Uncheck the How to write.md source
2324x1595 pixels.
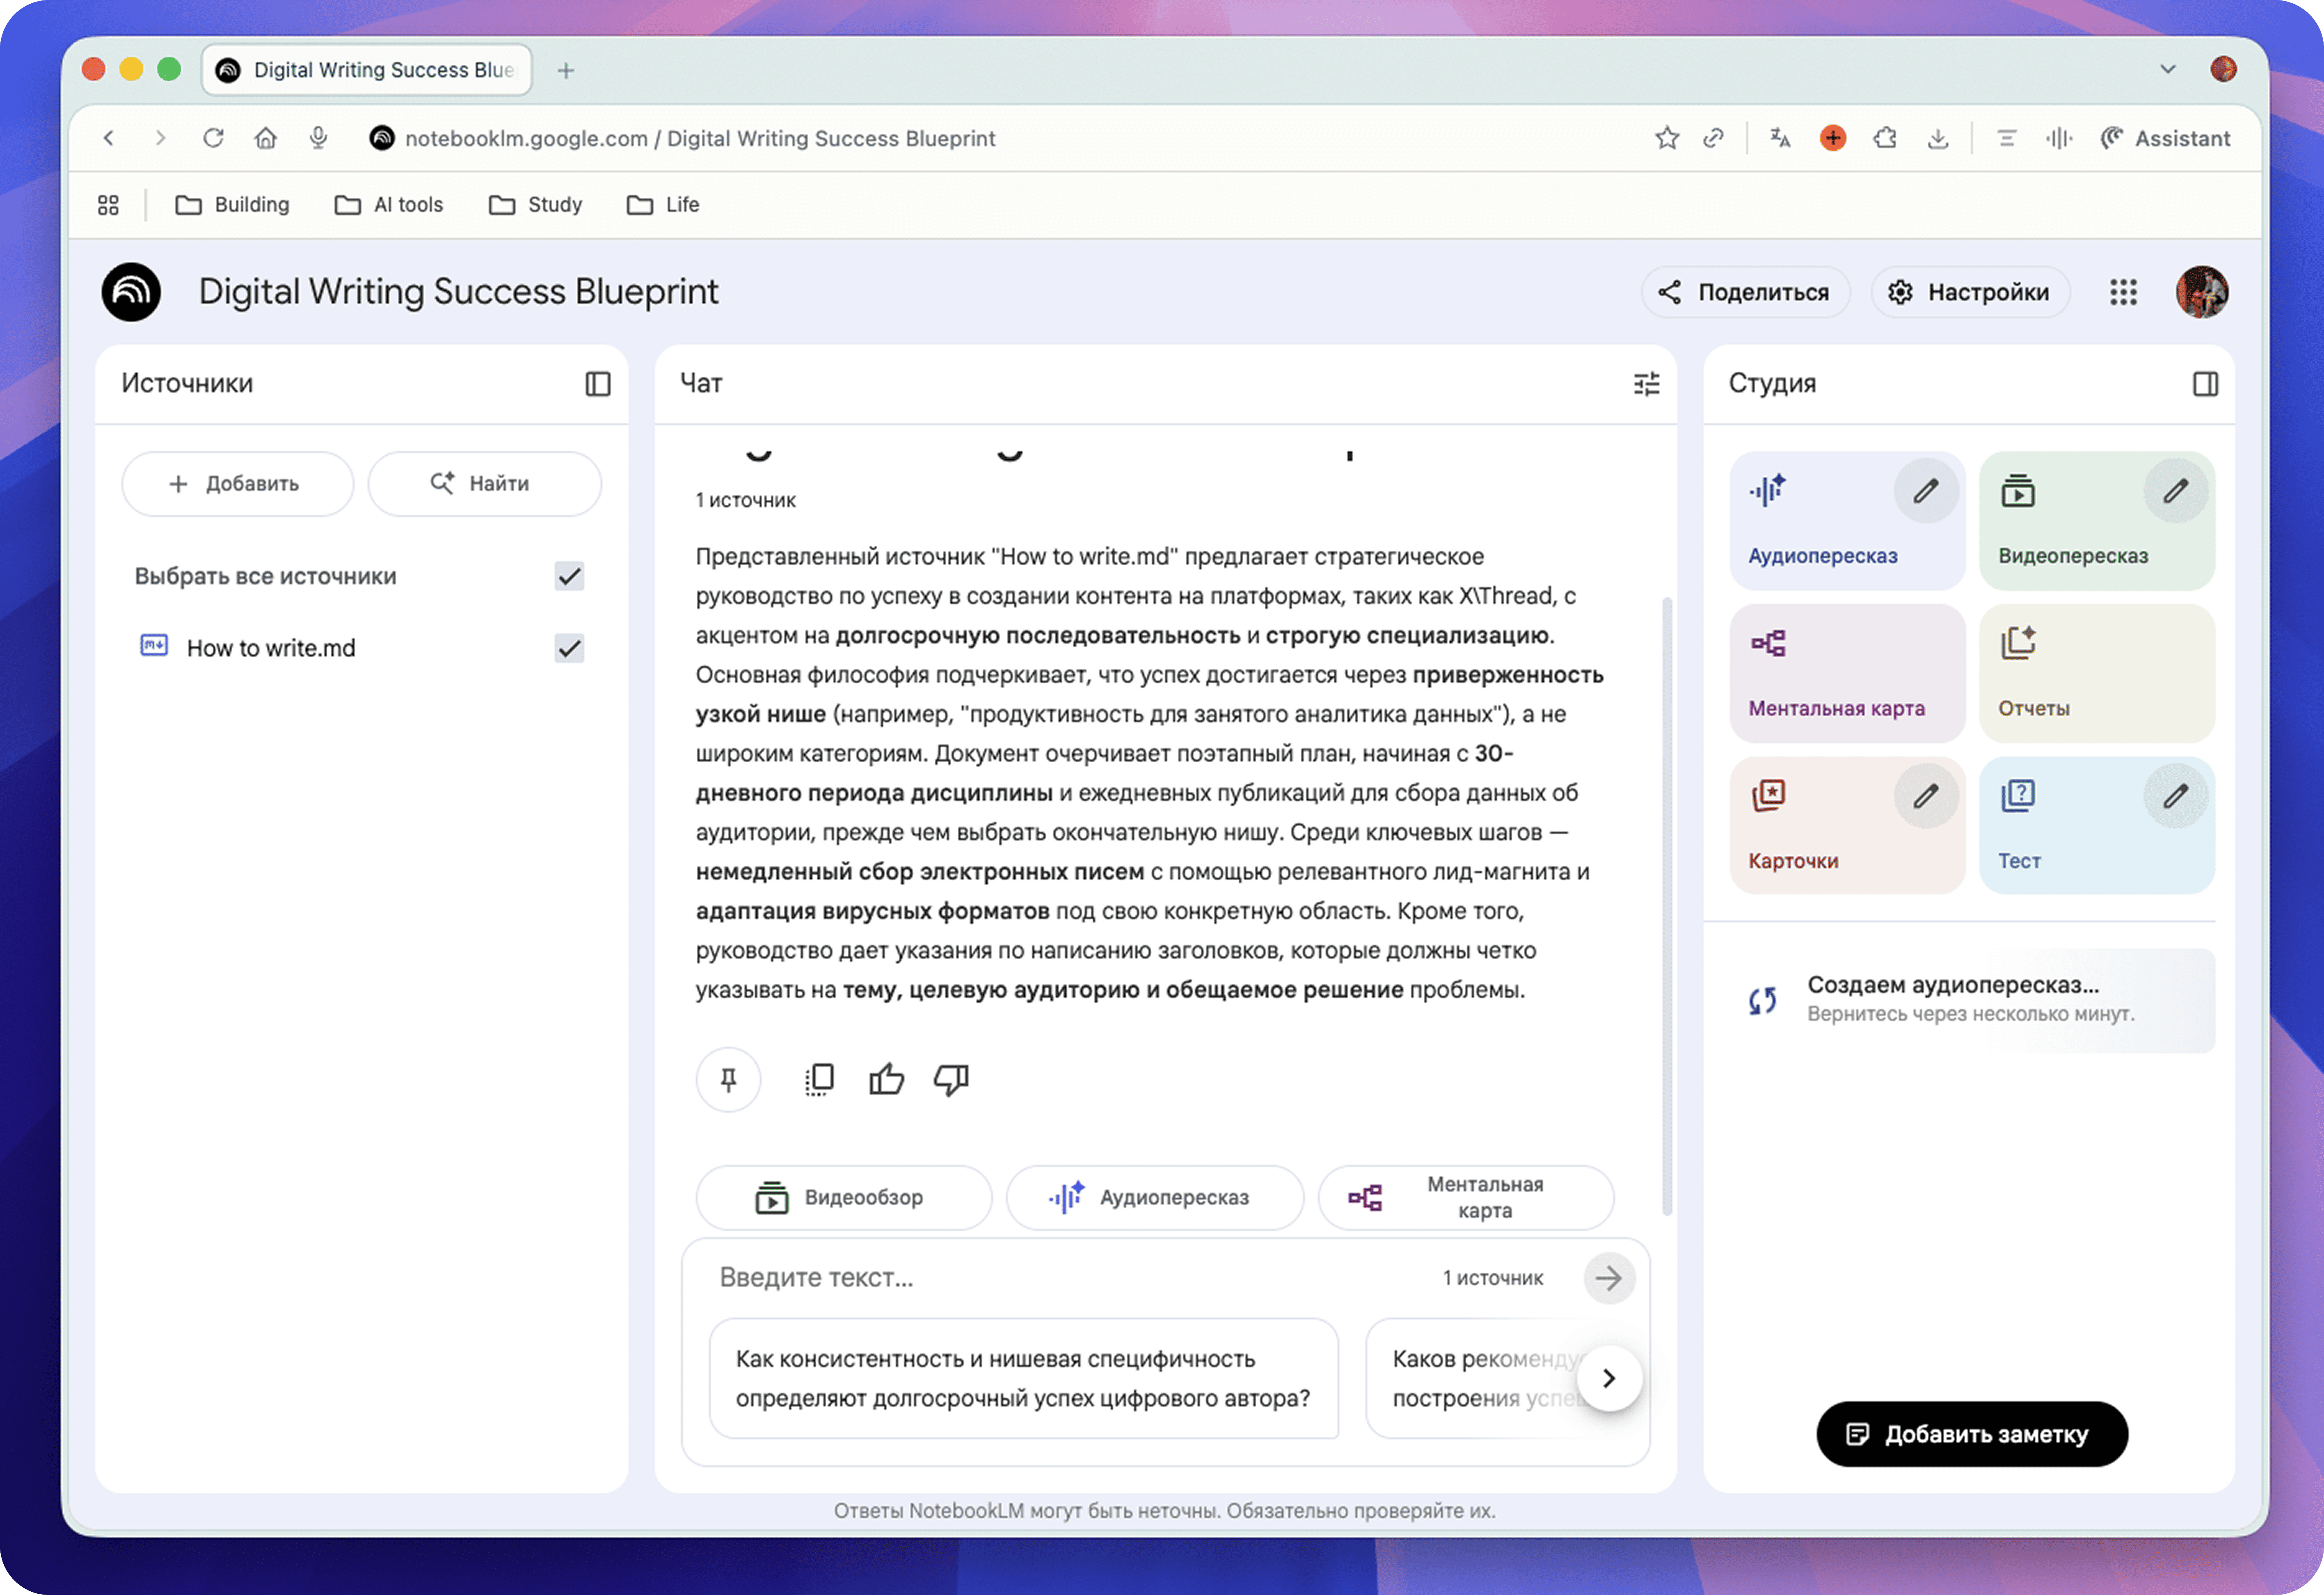(569, 648)
